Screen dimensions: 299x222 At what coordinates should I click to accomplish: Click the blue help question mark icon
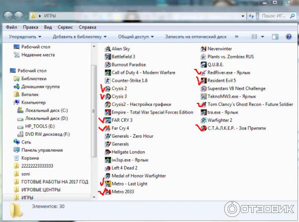(x=289, y=36)
